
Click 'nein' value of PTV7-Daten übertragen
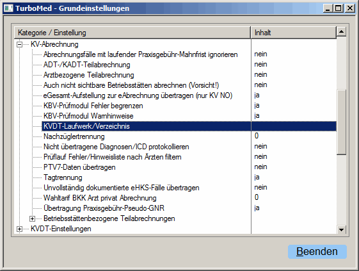[x=260, y=167]
